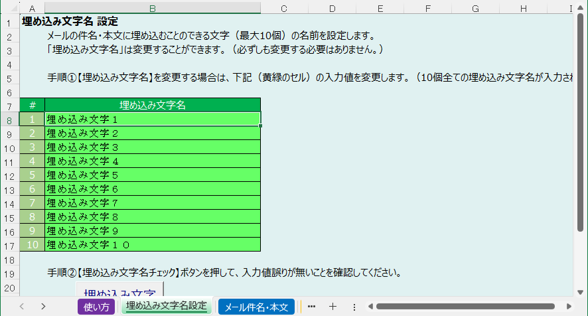Click the 埋め込み文字名 table header cell
Image resolution: width=588 pixels, height=316 pixels.
[153, 105]
